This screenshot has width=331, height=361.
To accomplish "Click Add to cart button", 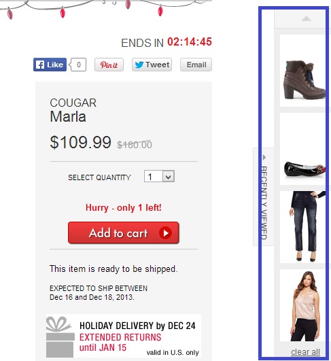I will click(x=124, y=233).
